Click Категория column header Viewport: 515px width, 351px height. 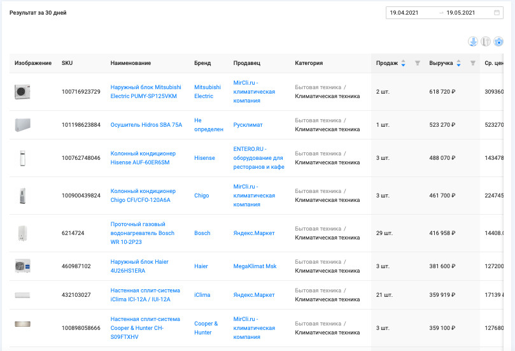tap(309, 63)
